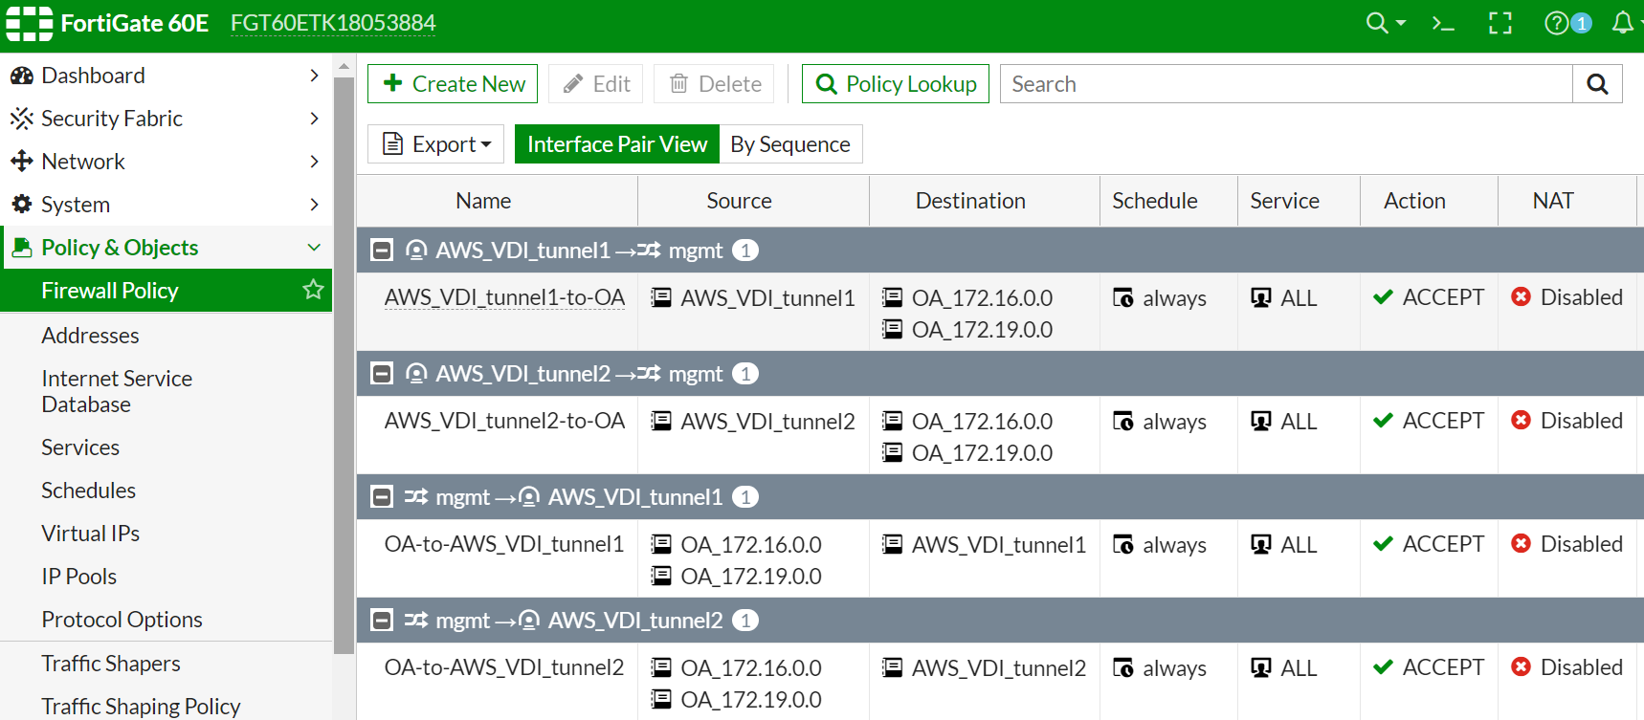Click the Firewall Policy favorite star
Viewport: 1644px width, 720px height.
pos(313,290)
